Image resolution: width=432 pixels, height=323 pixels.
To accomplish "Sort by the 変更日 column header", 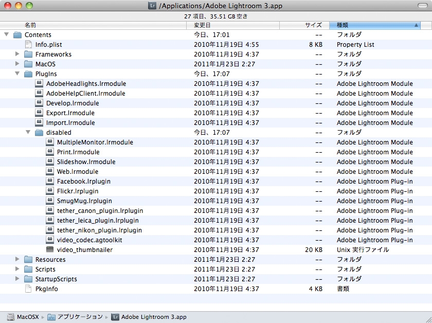I will tap(233, 25).
